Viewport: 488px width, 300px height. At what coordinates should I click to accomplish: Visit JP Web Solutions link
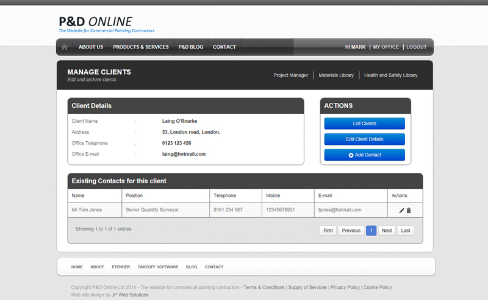click(x=130, y=295)
